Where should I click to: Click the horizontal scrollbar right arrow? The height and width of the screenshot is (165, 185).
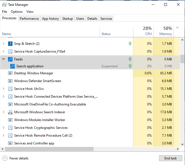tap(178, 149)
